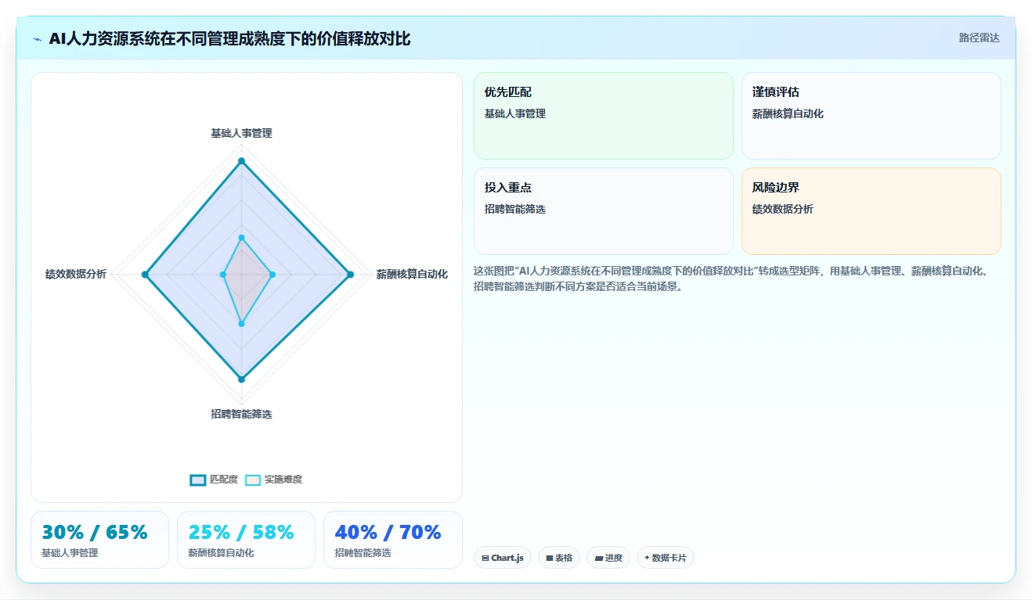Click the outer radar point at 绩效数据分析
The image size is (1032, 600).
pos(145,275)
